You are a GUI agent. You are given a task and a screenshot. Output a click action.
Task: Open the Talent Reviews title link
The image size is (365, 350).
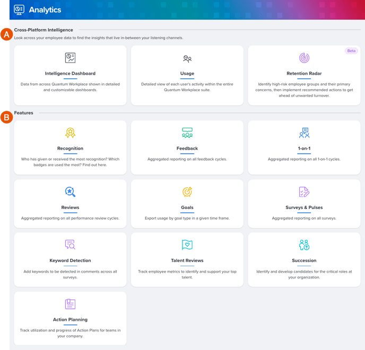[187, 260]
